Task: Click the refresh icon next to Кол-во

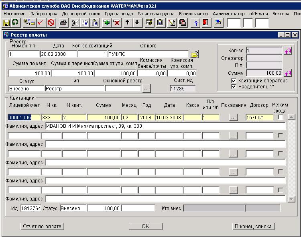Action: pos(287,51)
